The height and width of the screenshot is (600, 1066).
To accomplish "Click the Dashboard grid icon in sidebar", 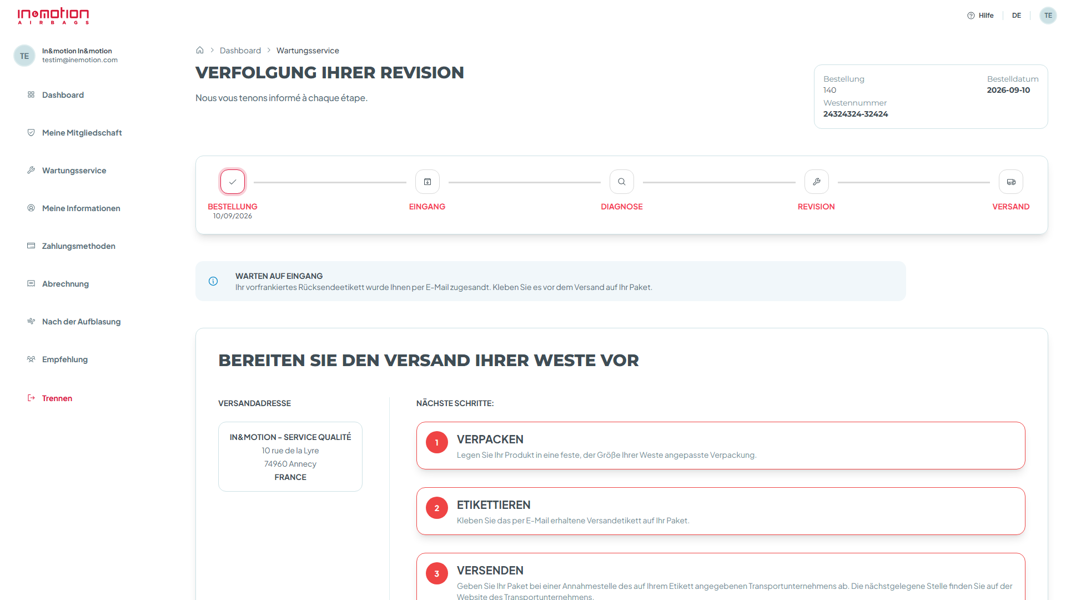I will [x=31, y=94].
